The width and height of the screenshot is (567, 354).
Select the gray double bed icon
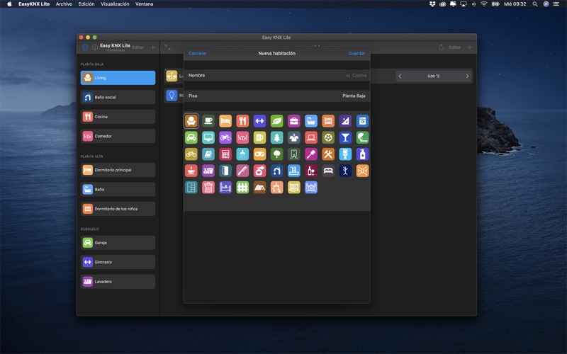coord(328,171)
